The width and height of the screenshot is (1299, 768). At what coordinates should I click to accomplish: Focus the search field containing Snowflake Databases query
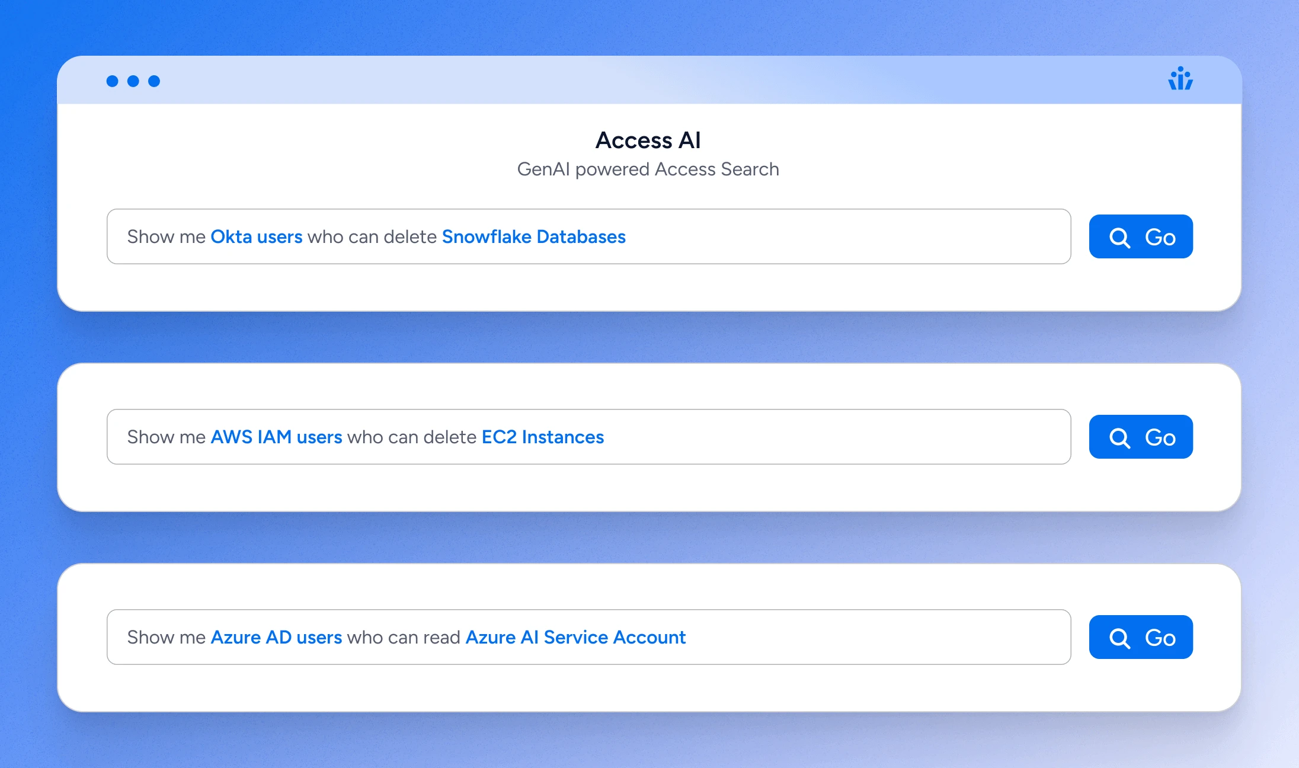(588, 236)
